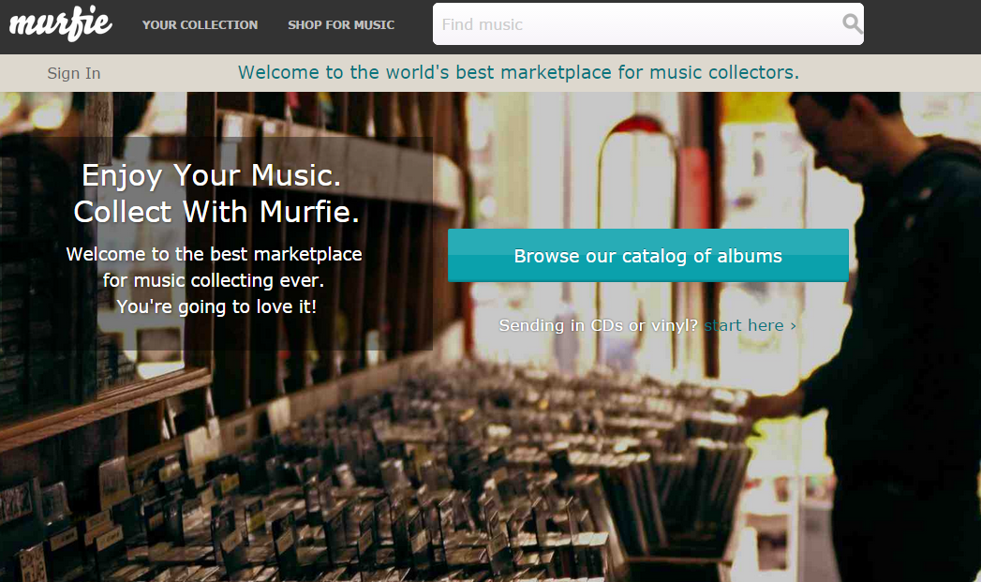This screenshot has height=582, width=981.
Task: Click the 'You're going to love it!' text
Action: (x=216, y=306)
